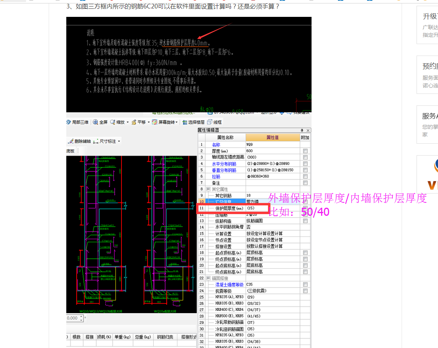The width and height of the screenshot is (438, 348).
Task: Check the 附加 box for 终点底标高
Action: (305, 272)
